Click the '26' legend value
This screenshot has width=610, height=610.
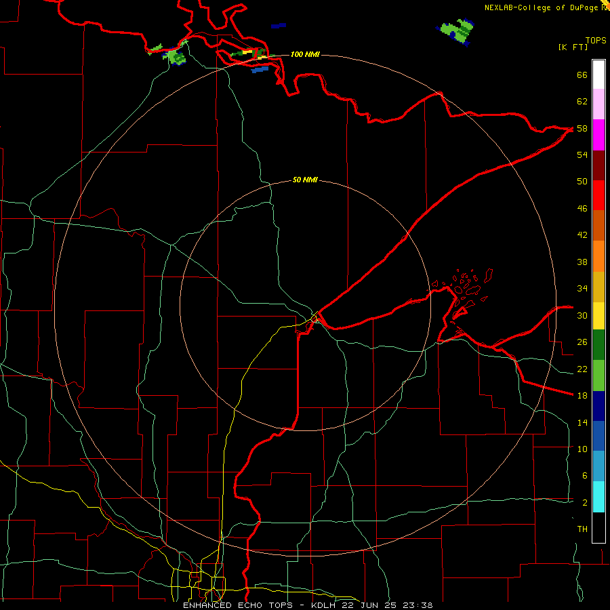[x=582, y=342]
